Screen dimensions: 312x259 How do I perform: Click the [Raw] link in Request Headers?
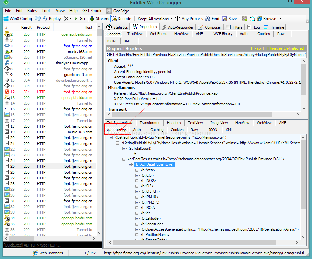(258, 48)
